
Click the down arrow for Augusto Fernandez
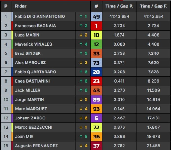tap(81, 146)
